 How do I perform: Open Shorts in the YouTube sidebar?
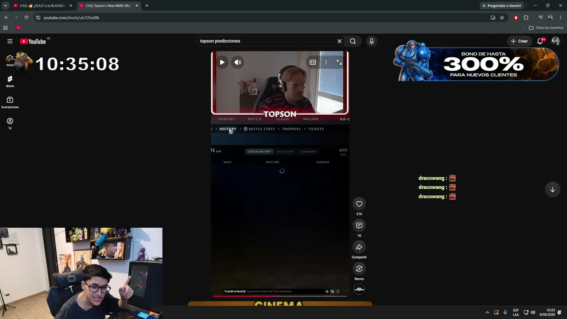(10, 81)
